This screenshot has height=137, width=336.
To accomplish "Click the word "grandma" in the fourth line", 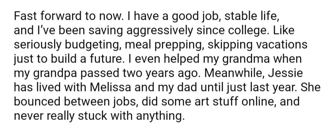I will (247, 60).
